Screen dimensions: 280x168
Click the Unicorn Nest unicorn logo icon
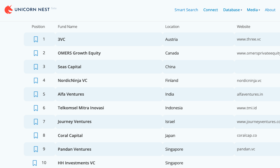tap(9, 10)
